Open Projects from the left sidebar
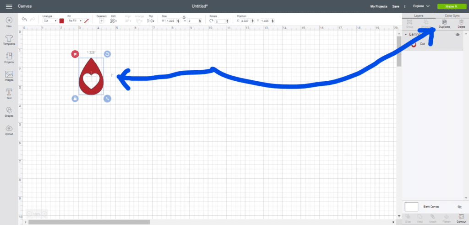 pyautogui.click(x=9, y=57)
